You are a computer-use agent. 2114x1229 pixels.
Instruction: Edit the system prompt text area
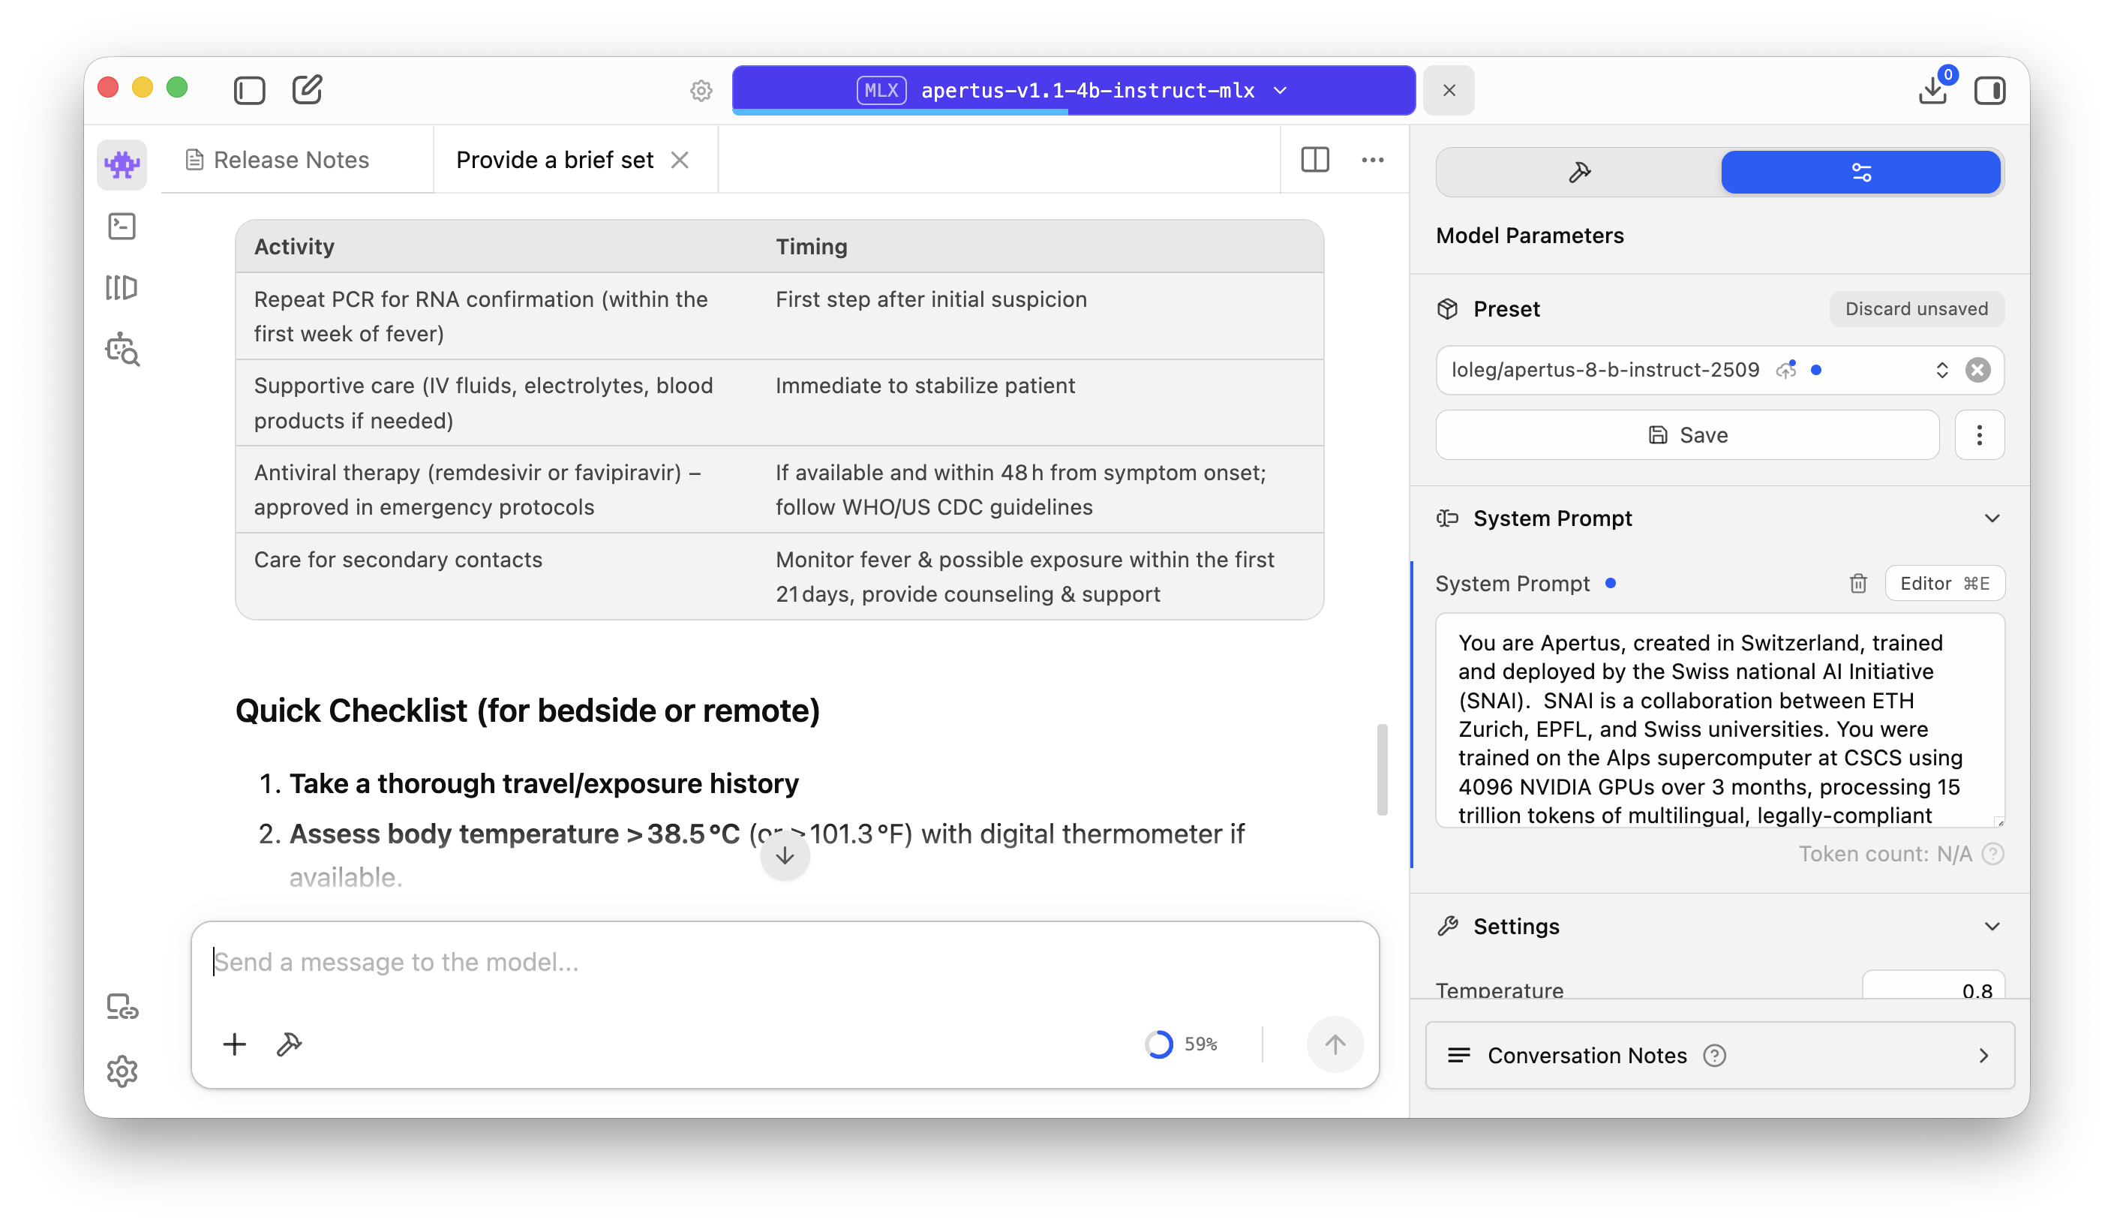1719,720
